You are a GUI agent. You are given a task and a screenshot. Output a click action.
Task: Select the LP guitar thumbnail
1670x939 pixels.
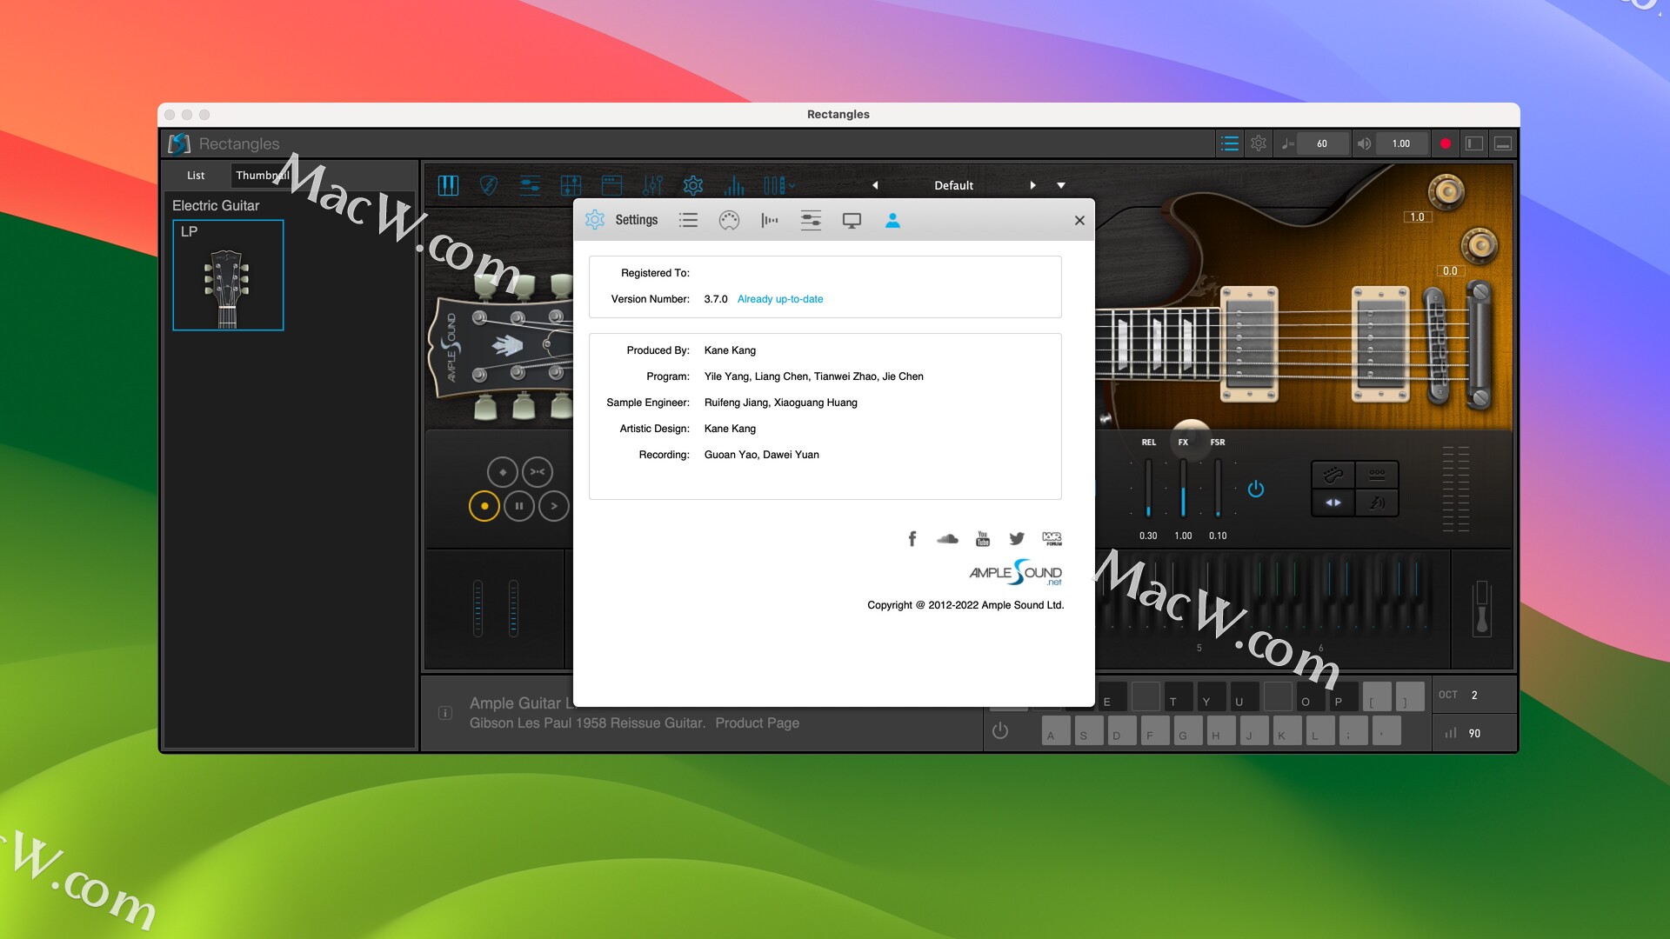pos(228,276)
